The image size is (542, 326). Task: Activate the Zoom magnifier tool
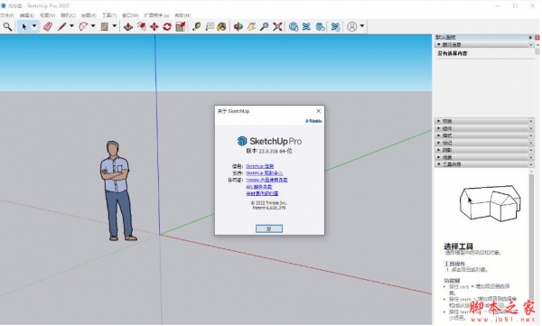[x=265, y=26]
